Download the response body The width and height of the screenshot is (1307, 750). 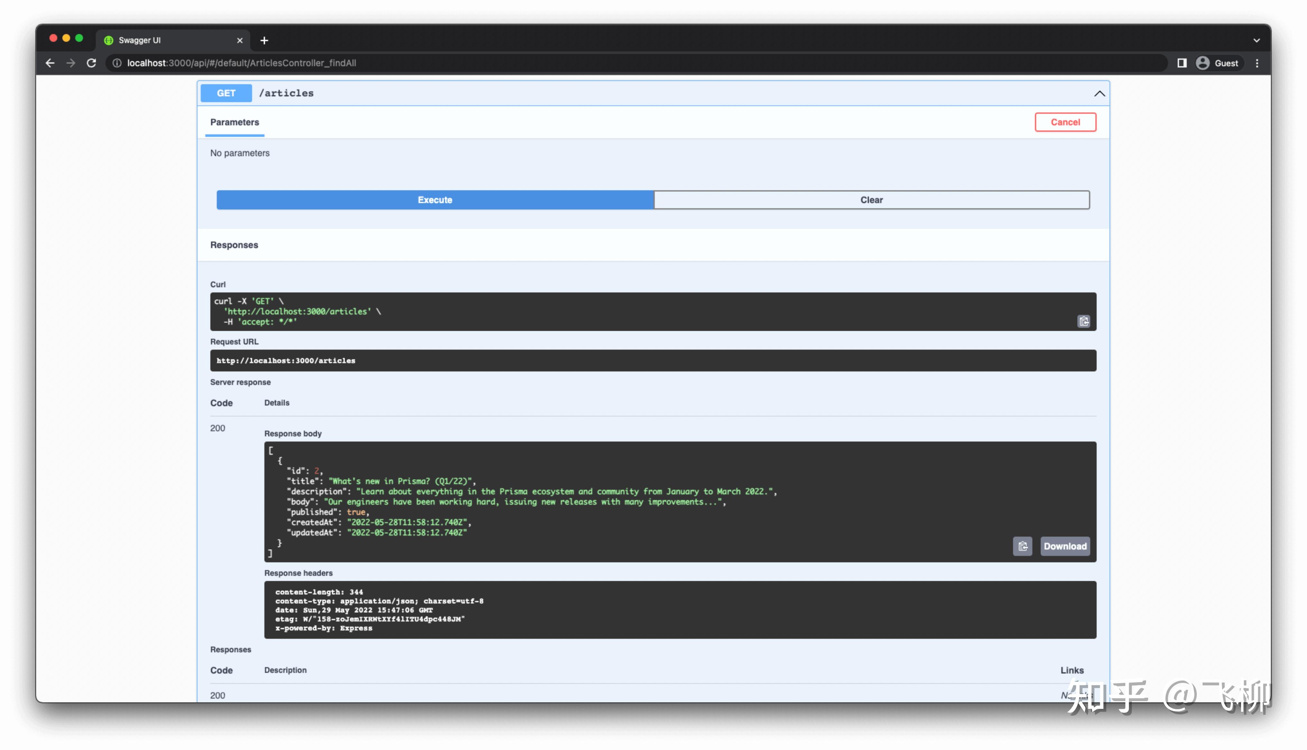tap(1065, 546)
